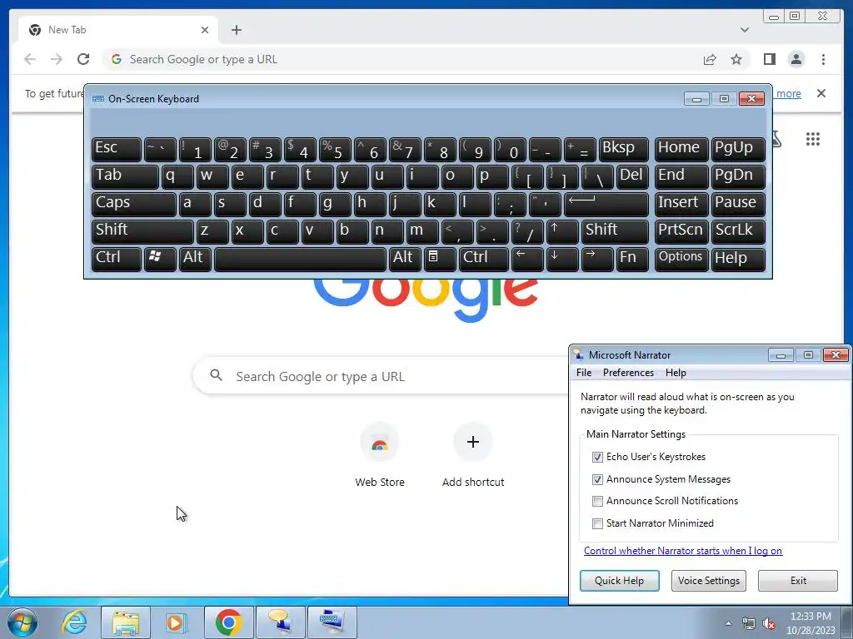Click the Google search box
The height and width of the screenshot is (639, 853).
pos(381,376)
